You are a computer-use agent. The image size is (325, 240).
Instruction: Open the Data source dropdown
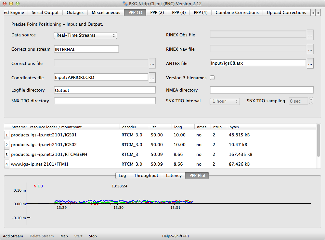[85, 35]
